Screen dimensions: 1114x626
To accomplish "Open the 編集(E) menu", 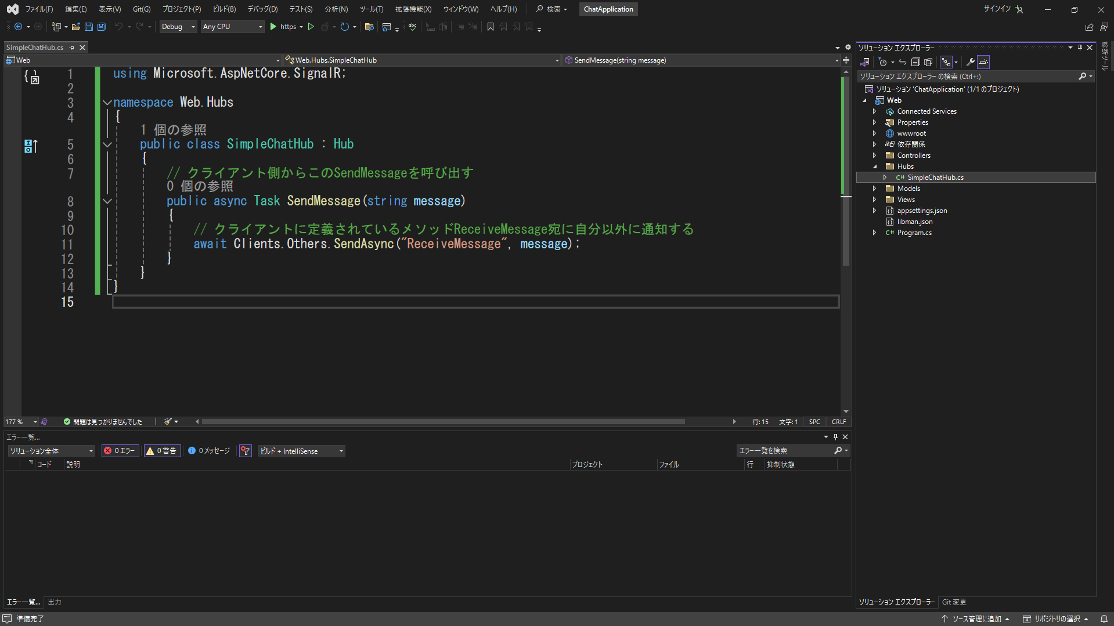I will point(76,9).
